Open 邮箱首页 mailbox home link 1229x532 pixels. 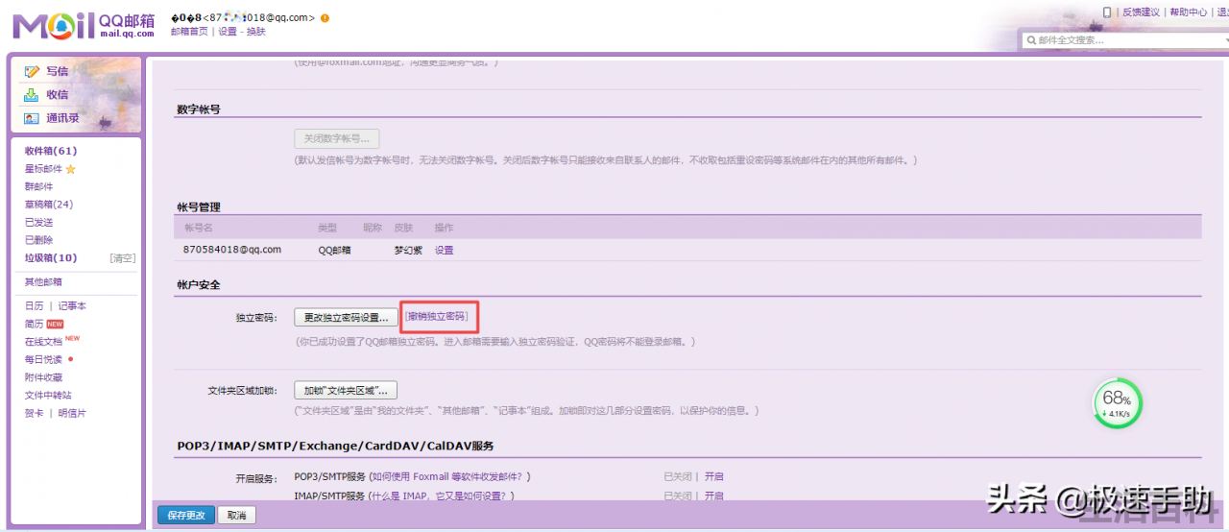[x=189, y=32]
